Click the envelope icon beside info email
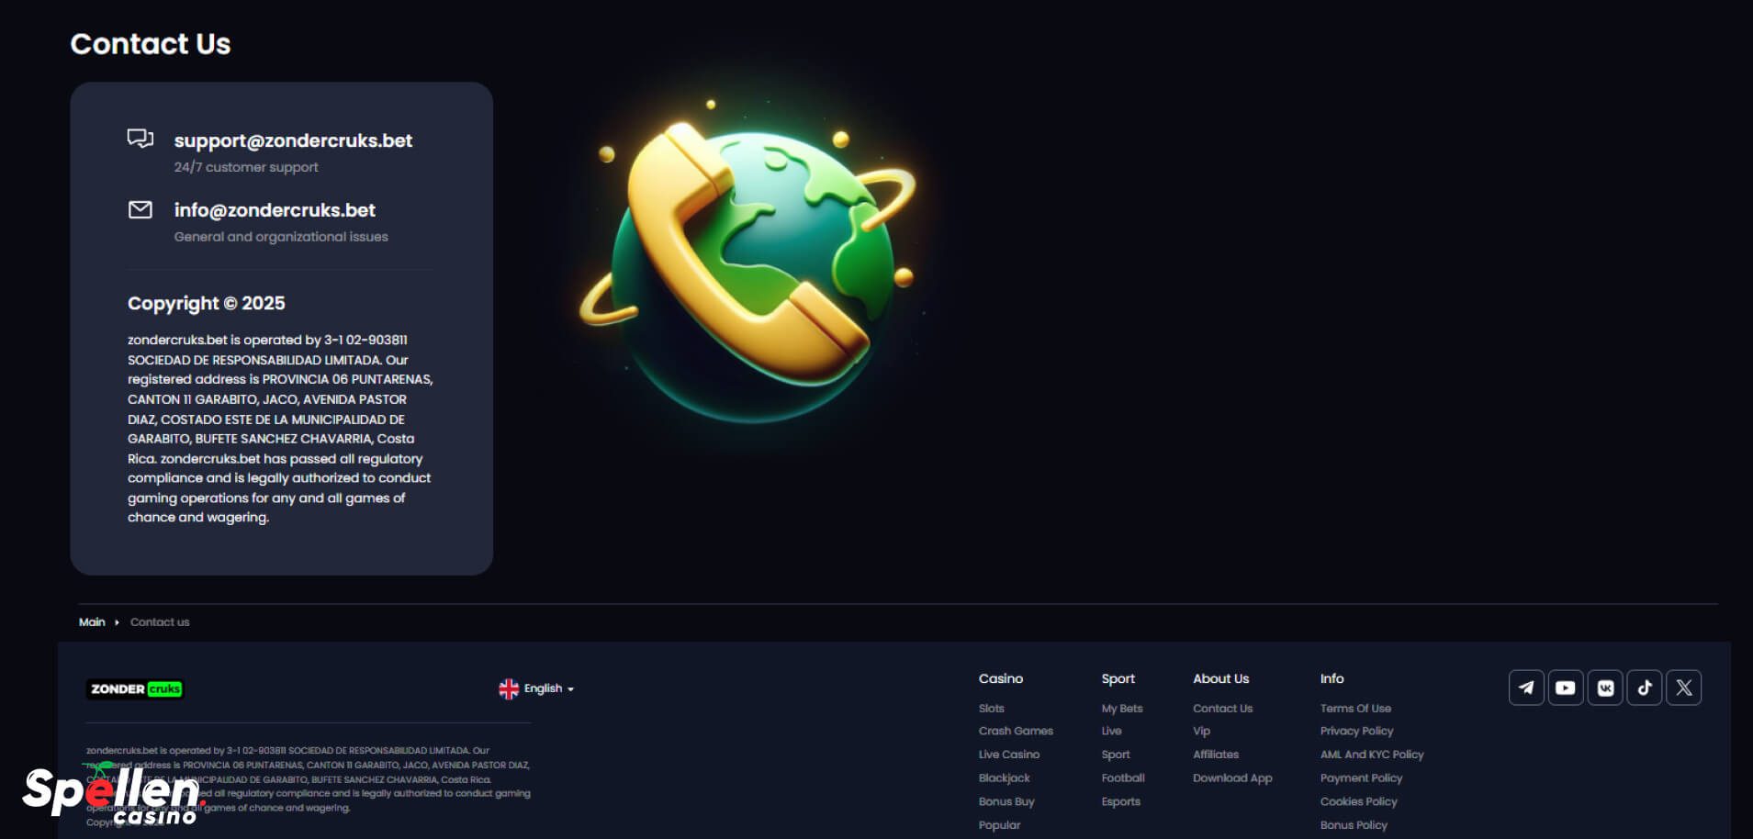The width and height of the screenshot is (1753, 839). point(140,210)
